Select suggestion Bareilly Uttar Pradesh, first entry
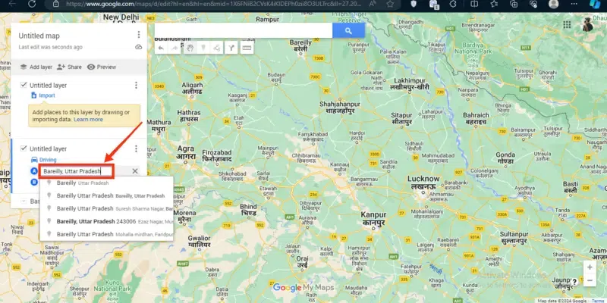 click(x=106, y=183)
